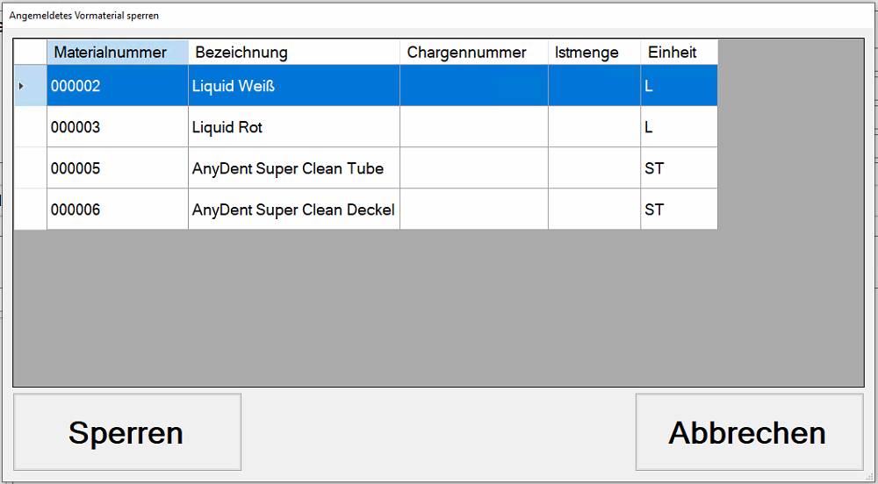Click the Chargennummer column header
Screen dimensions: 878x484
tap(473, 53)
